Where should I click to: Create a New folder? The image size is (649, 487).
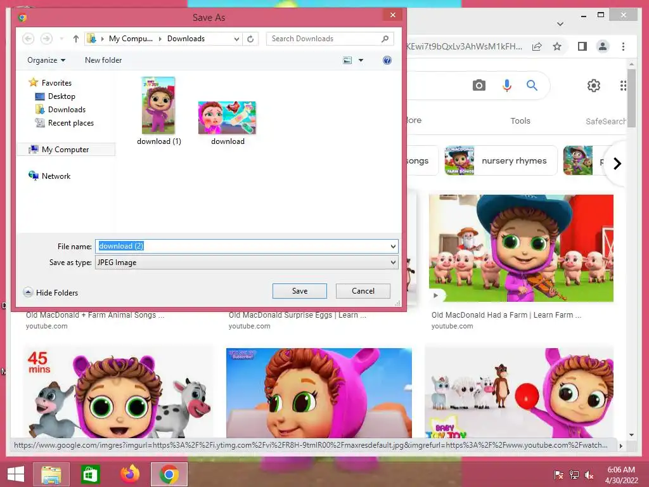coord(103,60)
